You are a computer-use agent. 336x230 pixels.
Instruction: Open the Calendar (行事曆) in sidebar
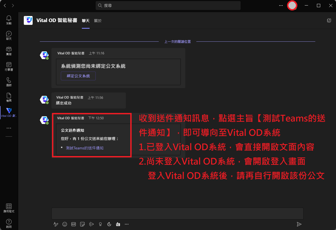pos(9,66)
